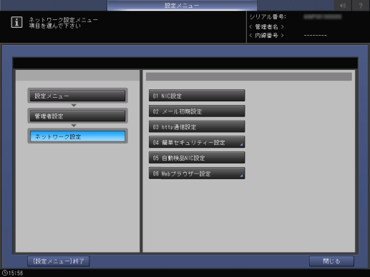The height and width of the screenshot is (277, 370).
Task: Open 02 メール初期設定
Action: [197, 111]
